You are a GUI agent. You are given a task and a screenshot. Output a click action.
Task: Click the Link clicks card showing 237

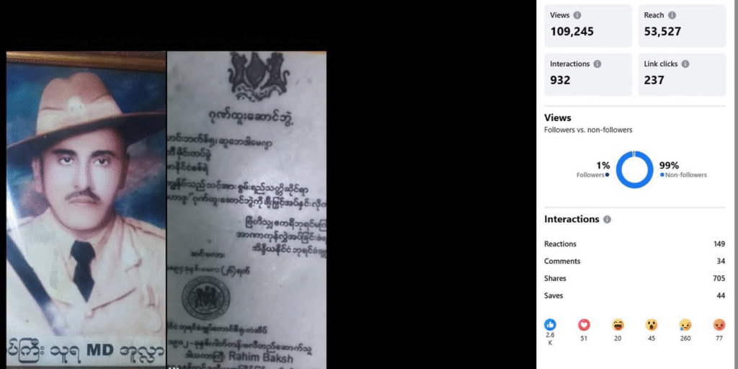[x=682, y=74]
